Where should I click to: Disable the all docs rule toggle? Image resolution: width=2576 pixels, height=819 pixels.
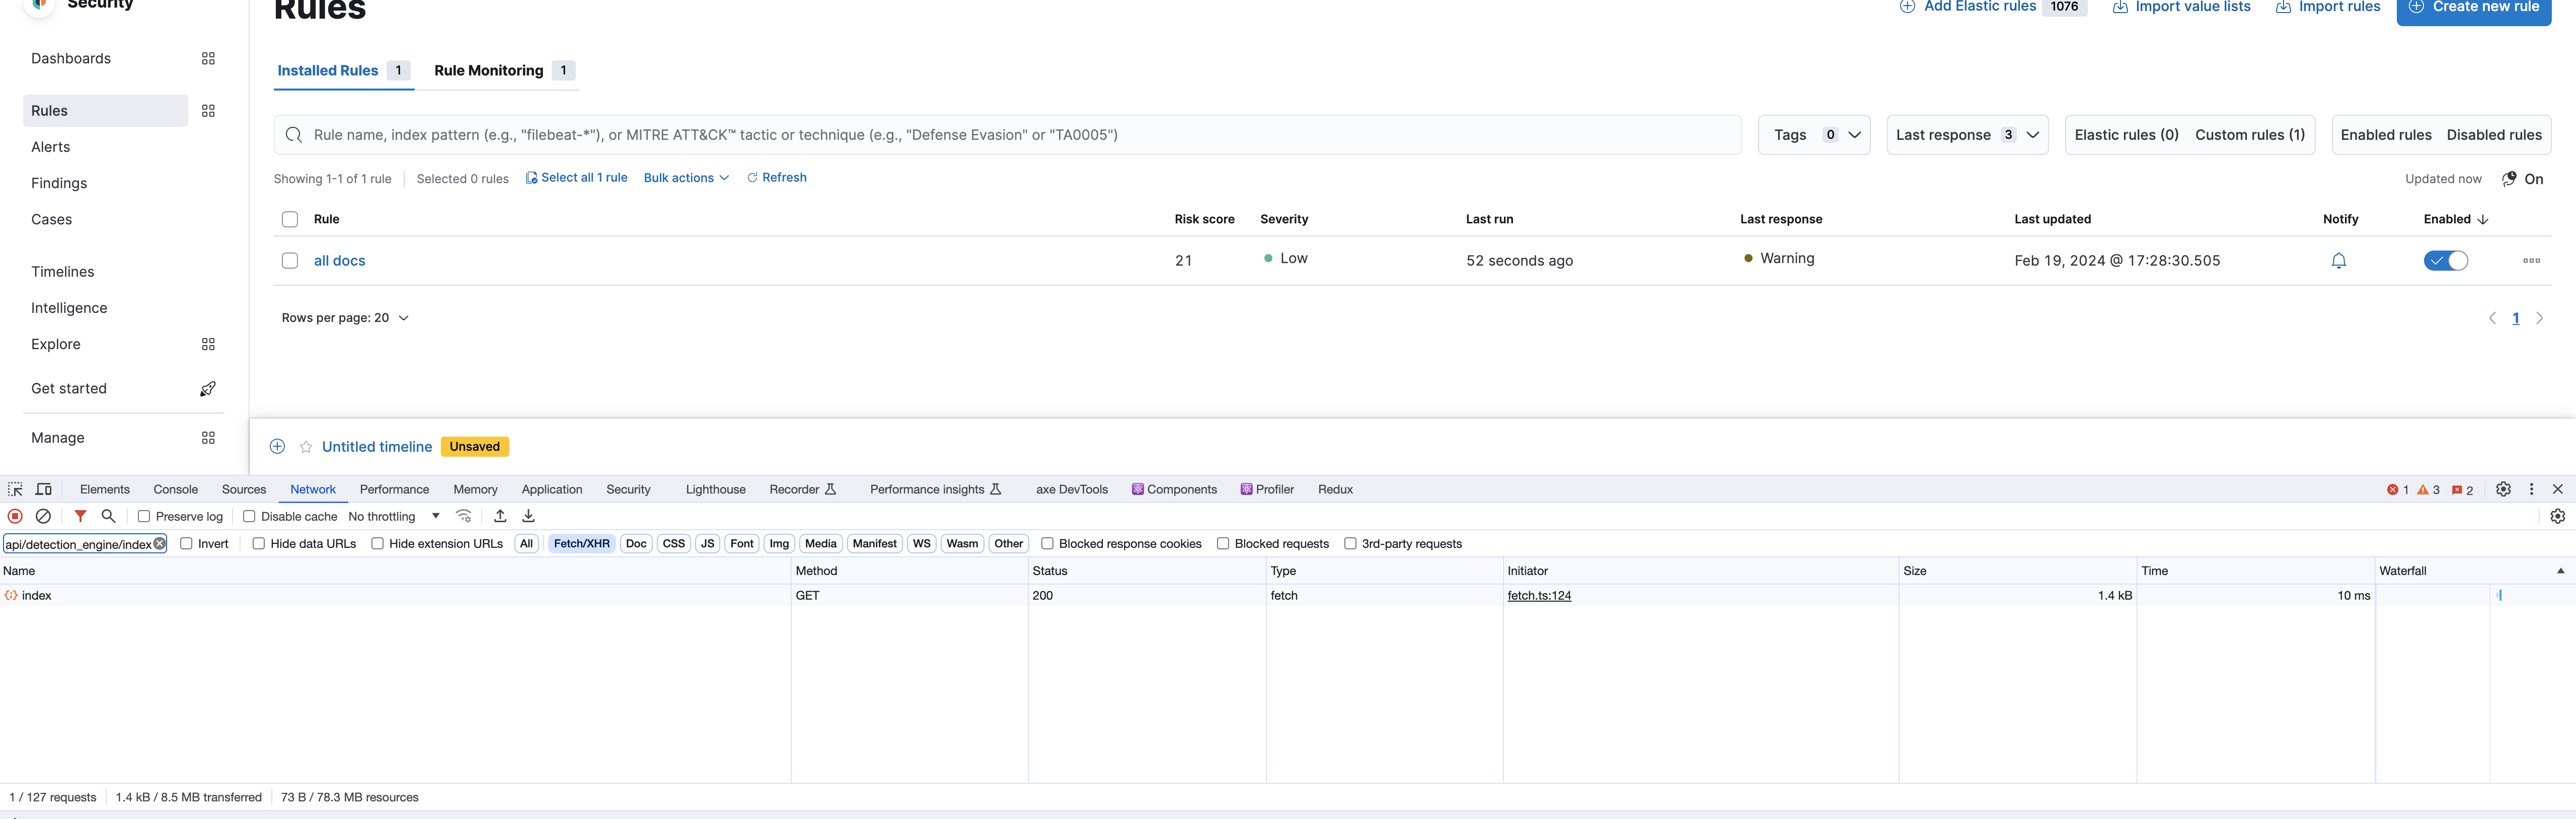point(2445,261)
